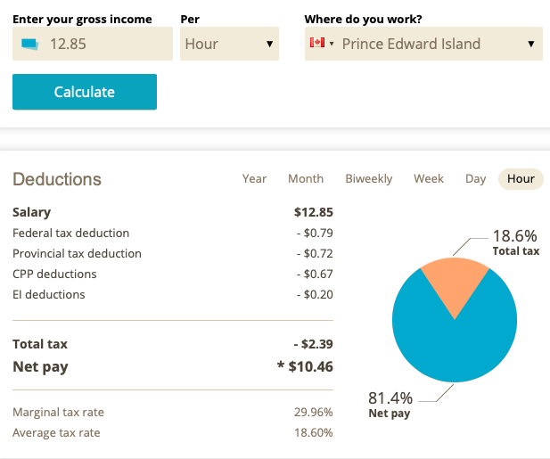Click the orange Total tax pie slice
The height and width of the screenshot is (459, 550).
(x=455, y=283)
